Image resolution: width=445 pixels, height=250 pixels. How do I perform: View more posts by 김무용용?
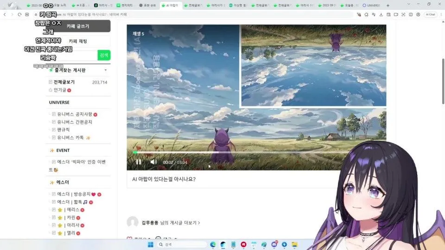[171, 223]
